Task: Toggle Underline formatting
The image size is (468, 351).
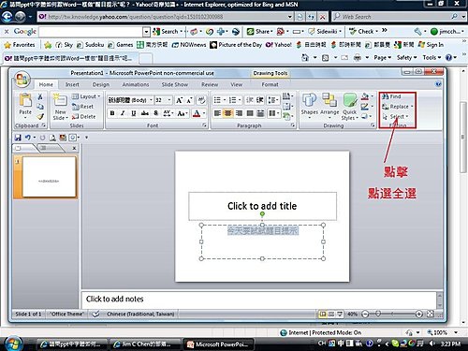Action: coord(134,113)
